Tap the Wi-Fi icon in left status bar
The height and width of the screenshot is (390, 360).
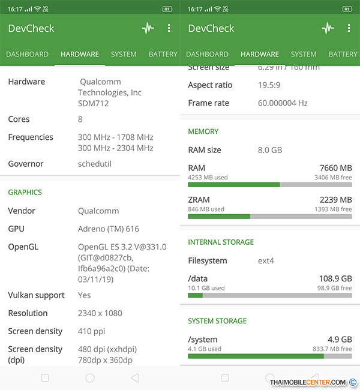coord(38,9)
